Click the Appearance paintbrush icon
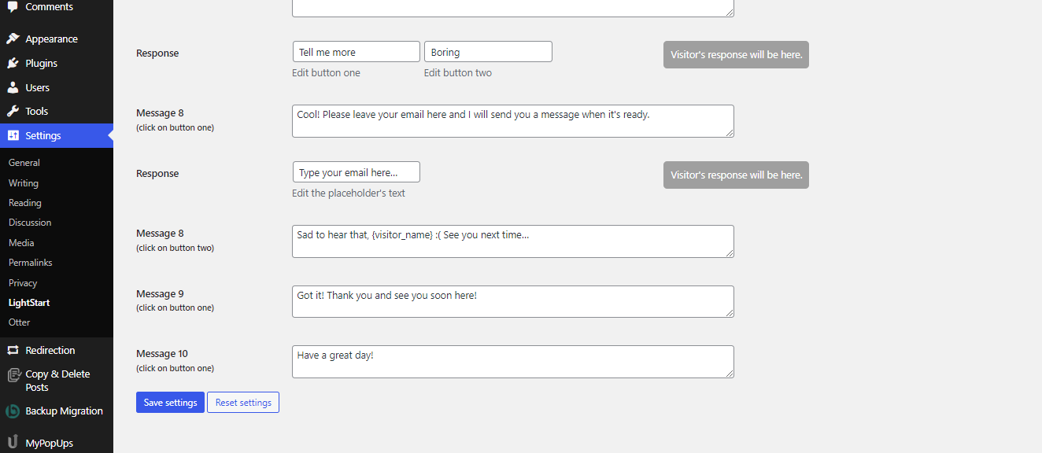The image size is (1042, 453). (13, 39)
